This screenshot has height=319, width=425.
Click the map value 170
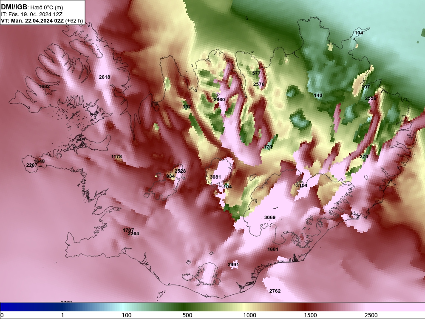point(268,147)
